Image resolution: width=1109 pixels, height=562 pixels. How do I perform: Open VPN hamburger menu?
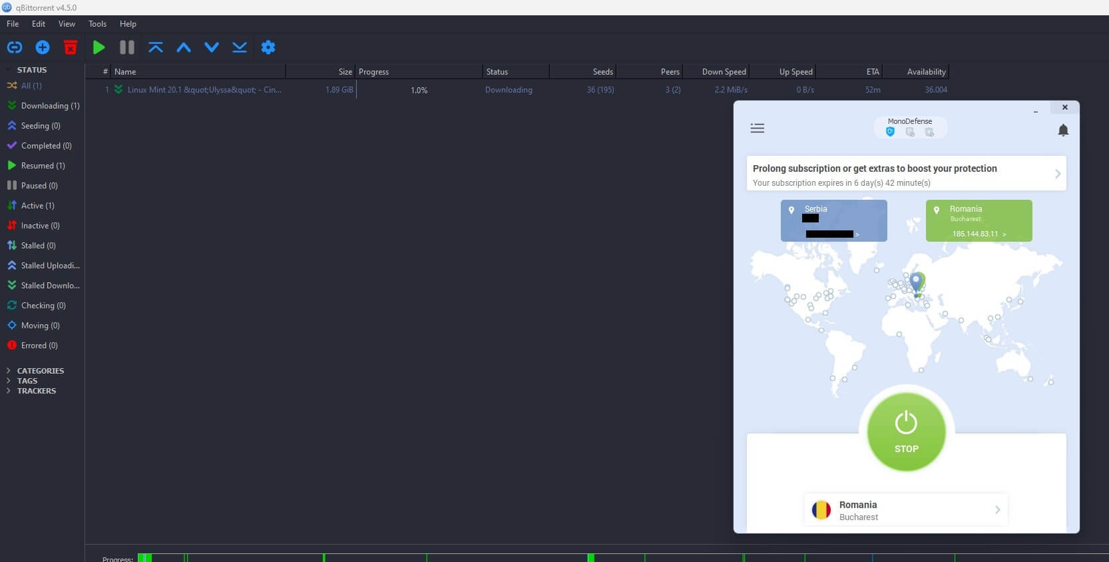coord(758,128)
